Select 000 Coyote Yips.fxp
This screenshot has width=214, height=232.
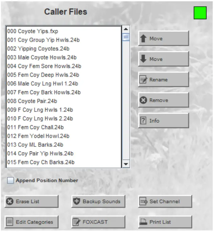tap(64, 31)
